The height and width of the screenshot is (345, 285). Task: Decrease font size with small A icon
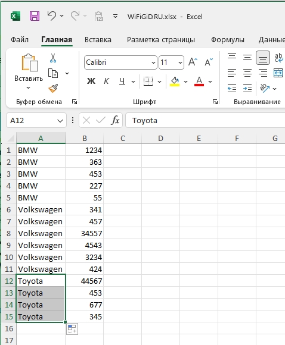tap(209, 62)
